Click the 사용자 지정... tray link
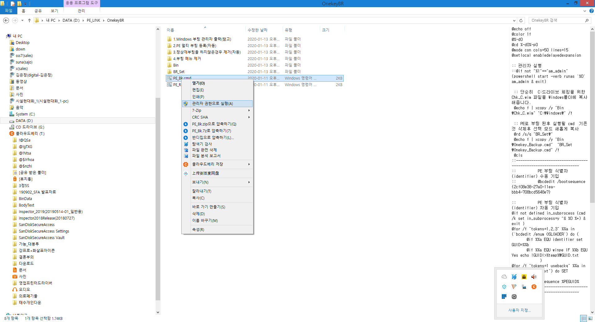595x322 pixels. [x=519, y=310]
